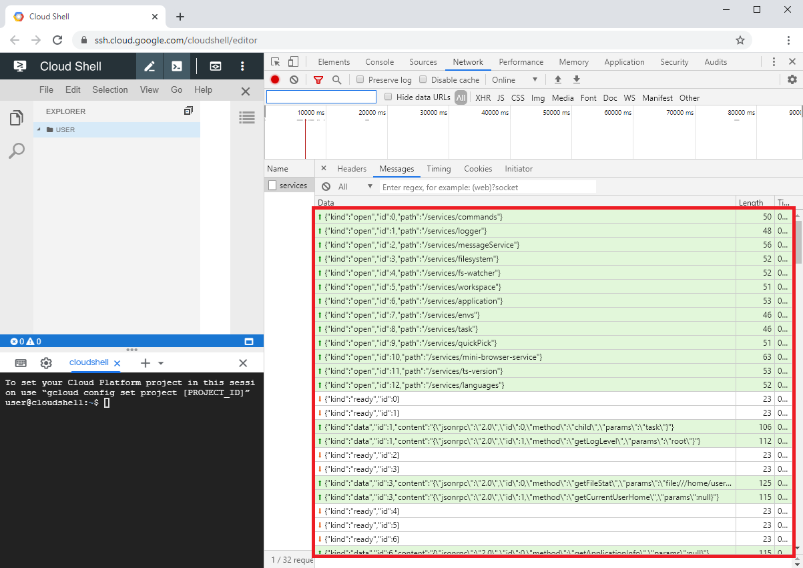Toggle the DevTools network filter funnel icon

(x=318, y=79)
